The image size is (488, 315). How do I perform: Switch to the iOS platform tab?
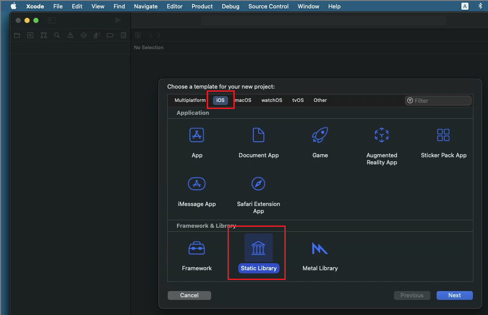[220, 100]
